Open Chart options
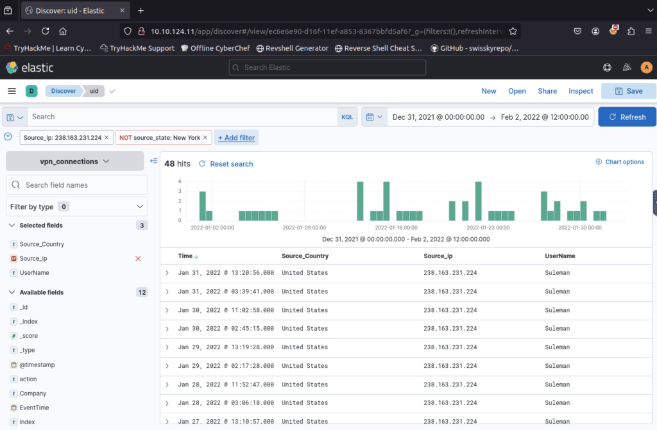The height and width of the screenshot is (430, 657). (x=620, y=161)
